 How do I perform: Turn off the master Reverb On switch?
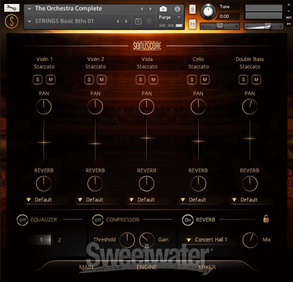click(x=188, y=220)
